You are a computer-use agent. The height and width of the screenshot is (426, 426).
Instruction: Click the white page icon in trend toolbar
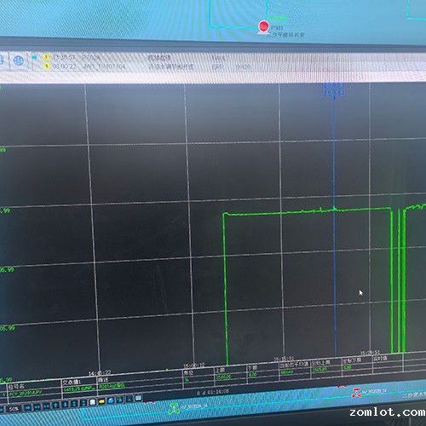click(93, 402)
